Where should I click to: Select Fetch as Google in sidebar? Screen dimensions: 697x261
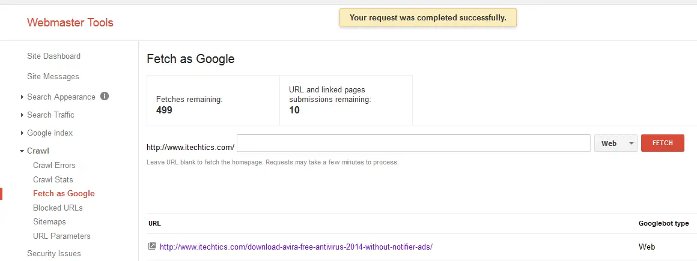[64, 194]
